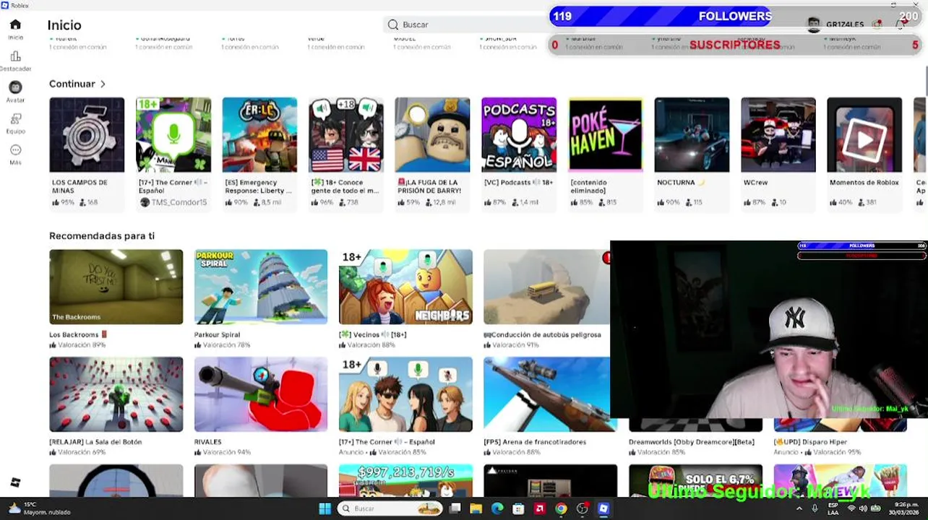Click Dreamworlds Obby Dreamcore title
This screenshot has width=928, height=520.
click(x=691, y=442)
